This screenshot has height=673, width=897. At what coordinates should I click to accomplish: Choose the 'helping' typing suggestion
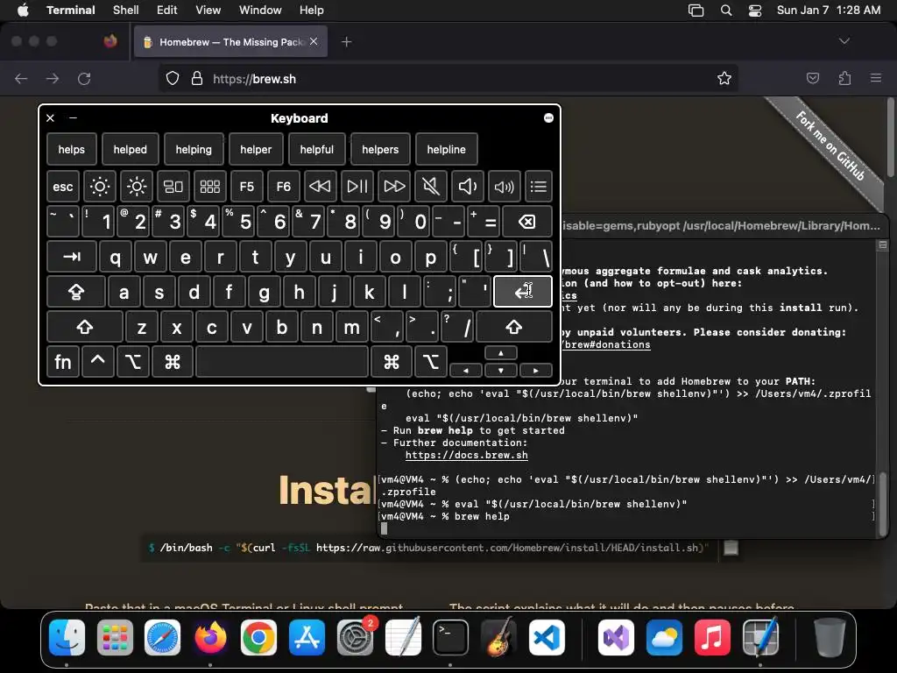tap(194, 149)
